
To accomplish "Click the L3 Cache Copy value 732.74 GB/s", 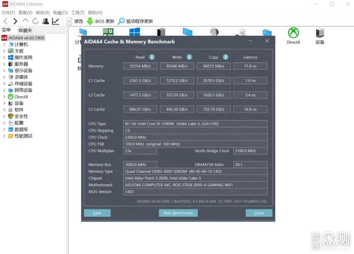I will (213, 109).
